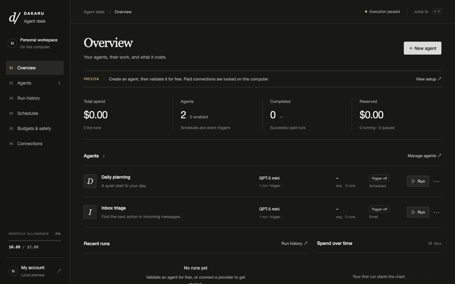Click the Inbox triage agent name
Screen dimensions: 455x284
click(113, 208)
